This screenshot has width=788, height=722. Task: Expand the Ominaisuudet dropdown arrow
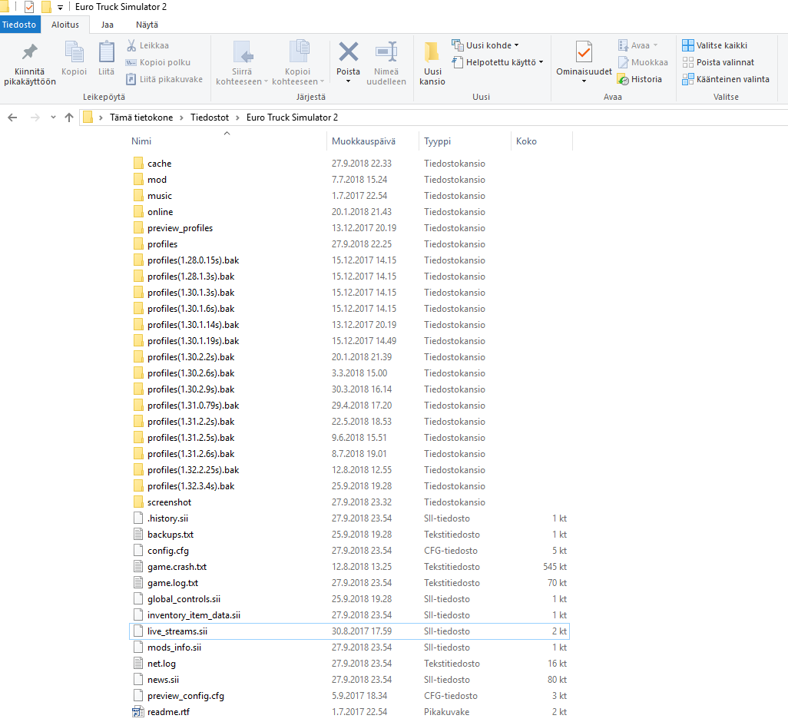click(x=584, y=81)
